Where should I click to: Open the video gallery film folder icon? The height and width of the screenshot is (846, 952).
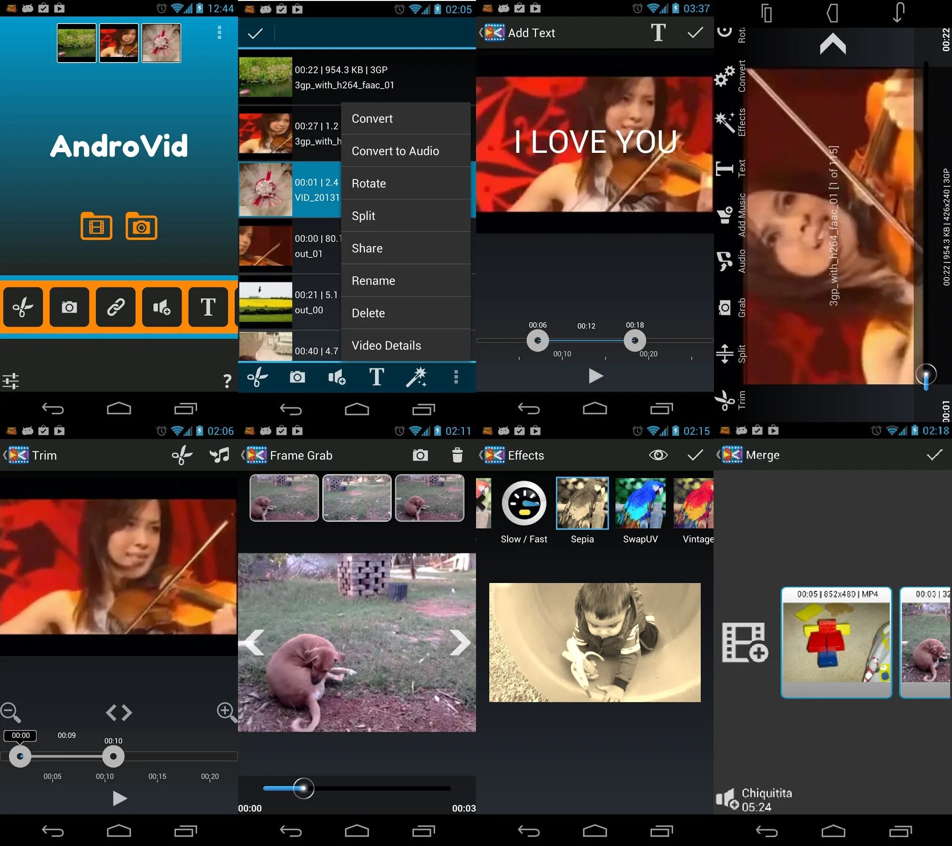coord(96,227)
